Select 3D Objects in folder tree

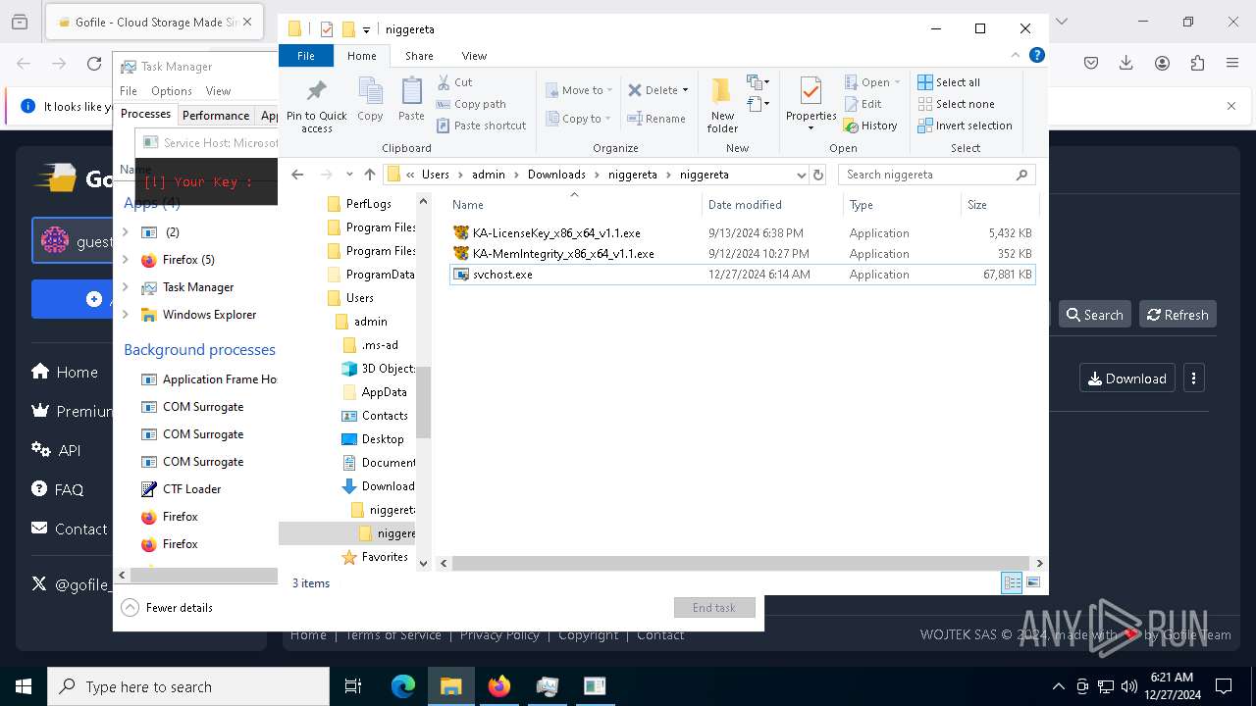click(378, 369)
